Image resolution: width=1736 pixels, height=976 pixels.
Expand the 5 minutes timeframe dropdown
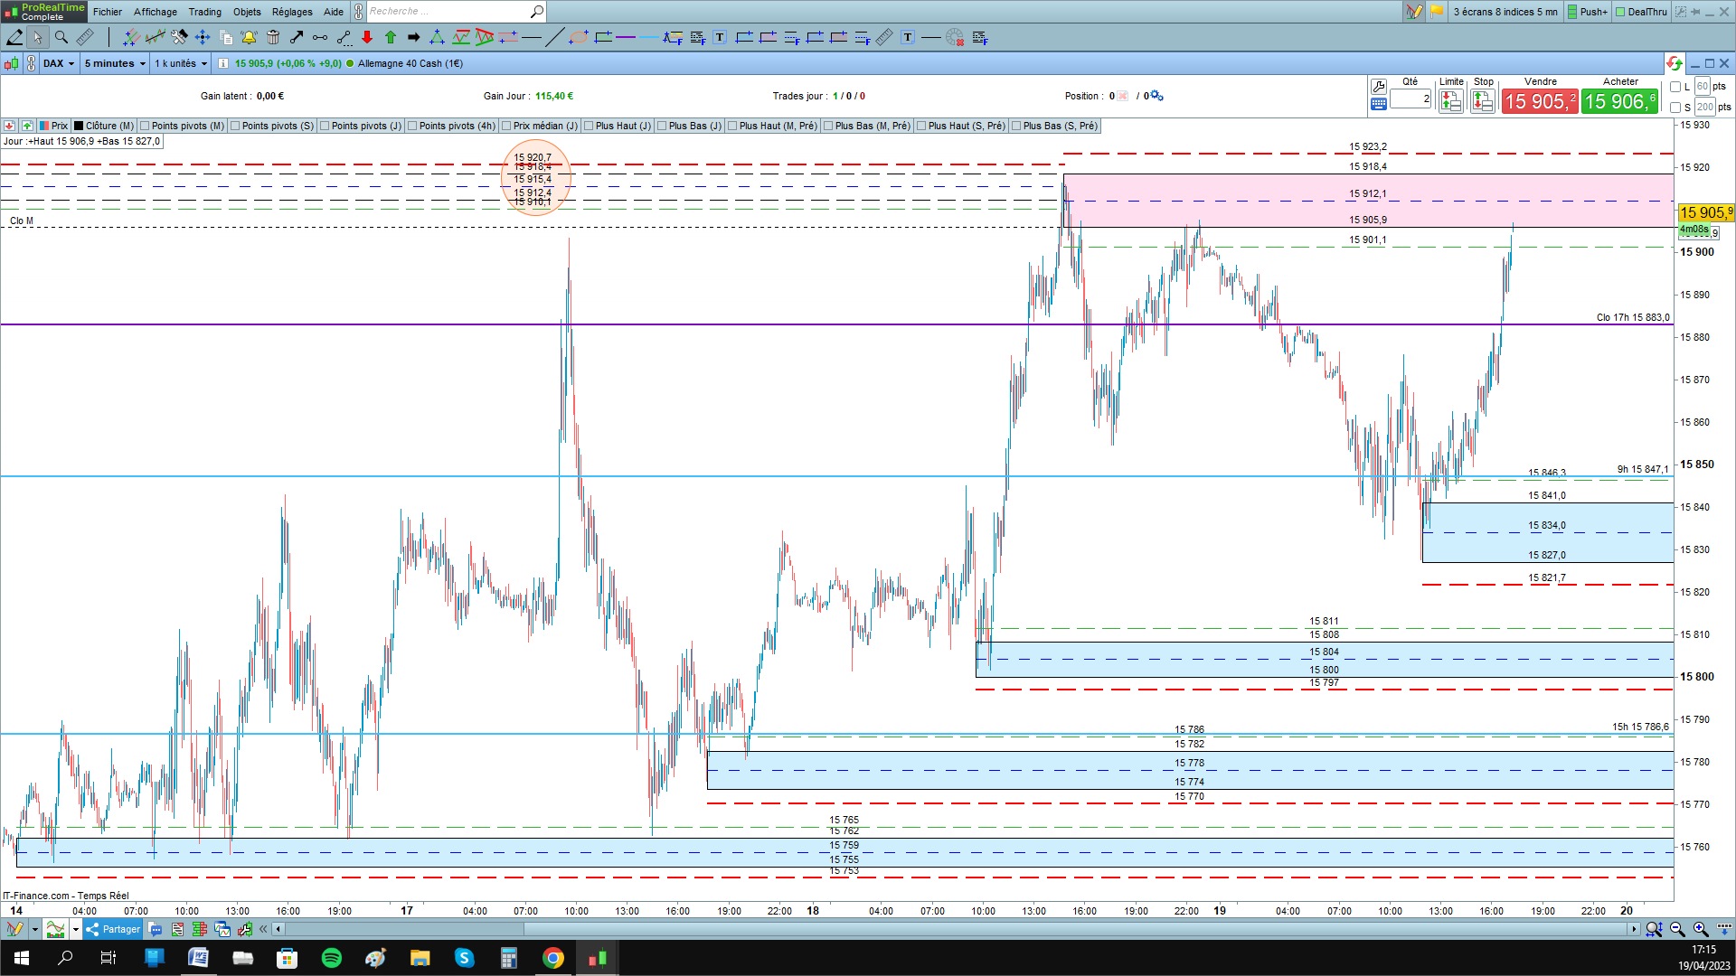point(115,63)
